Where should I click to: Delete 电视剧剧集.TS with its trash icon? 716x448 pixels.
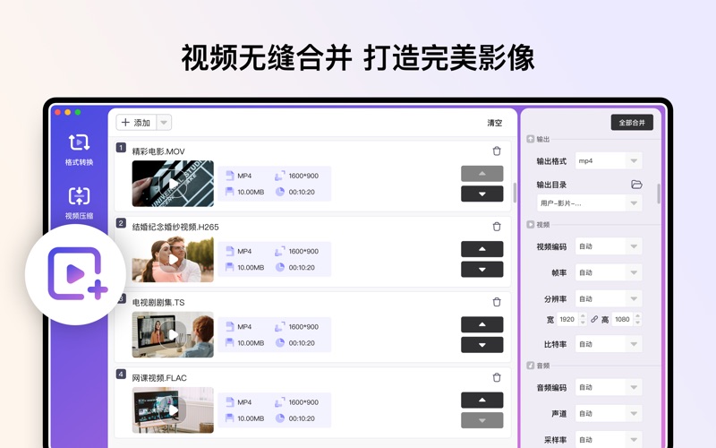pos(497,302)
